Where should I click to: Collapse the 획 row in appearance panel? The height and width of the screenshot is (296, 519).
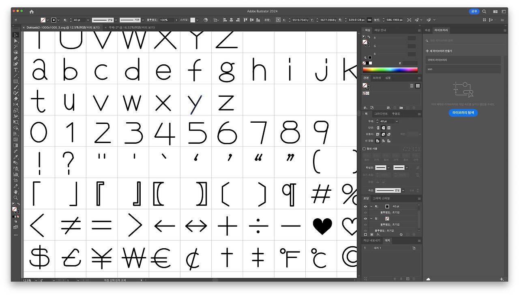[x=371, y=207]
